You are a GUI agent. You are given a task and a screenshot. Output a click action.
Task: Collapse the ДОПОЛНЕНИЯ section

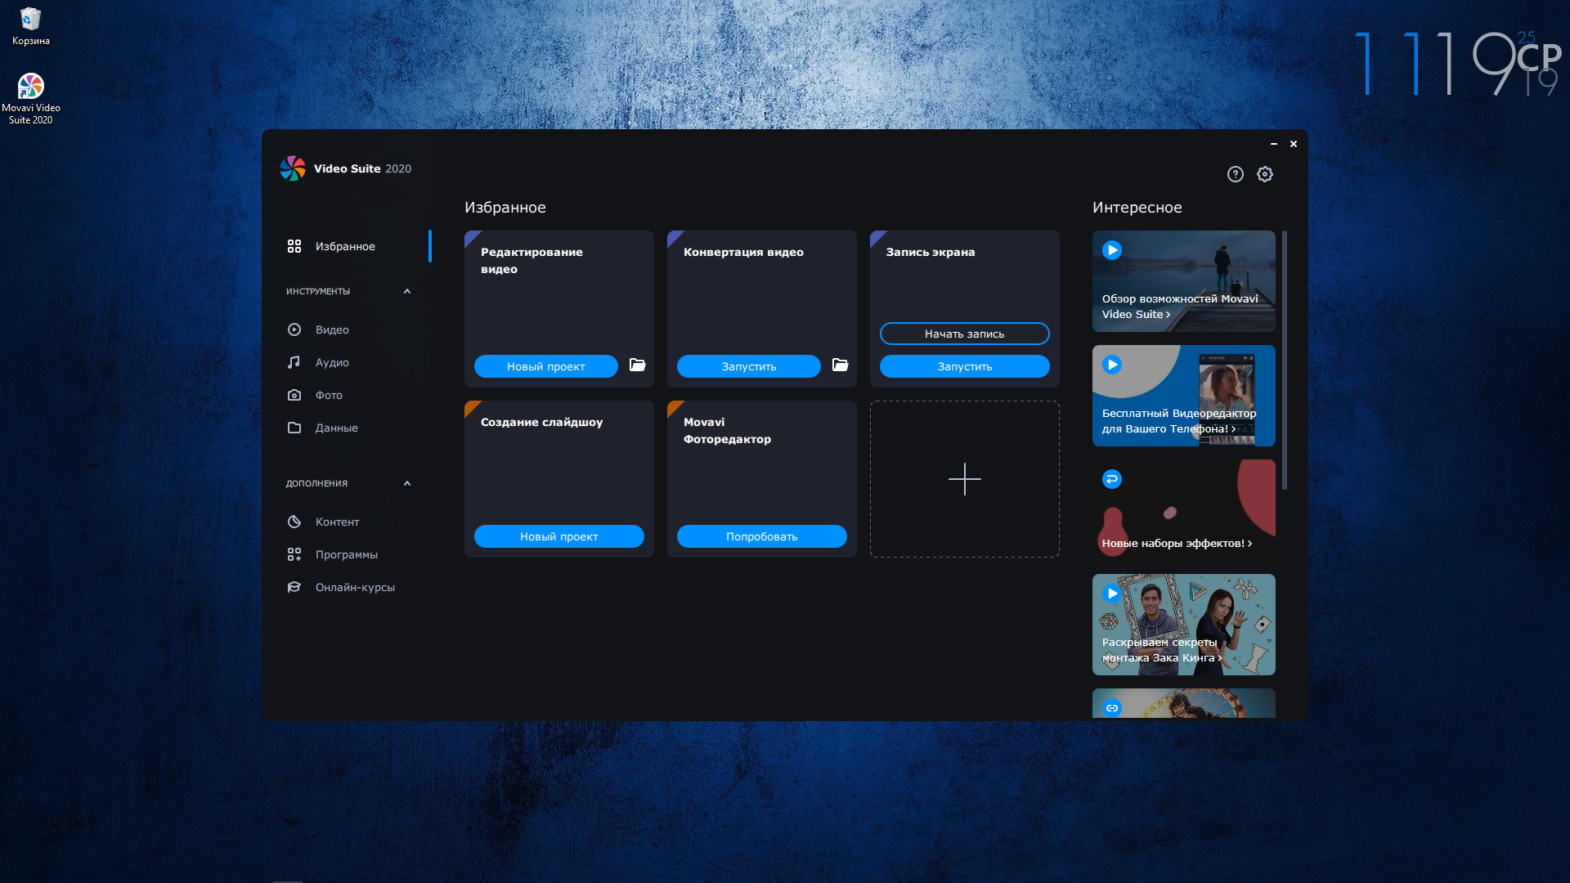click(407, 483)
